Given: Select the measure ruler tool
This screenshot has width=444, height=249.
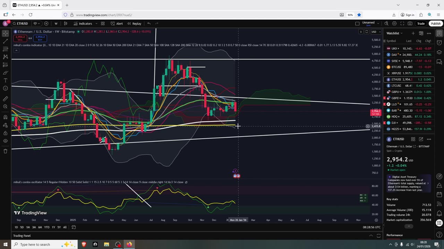Looking at the screenshot, I should pyautogui.click(x=5, y=99).
